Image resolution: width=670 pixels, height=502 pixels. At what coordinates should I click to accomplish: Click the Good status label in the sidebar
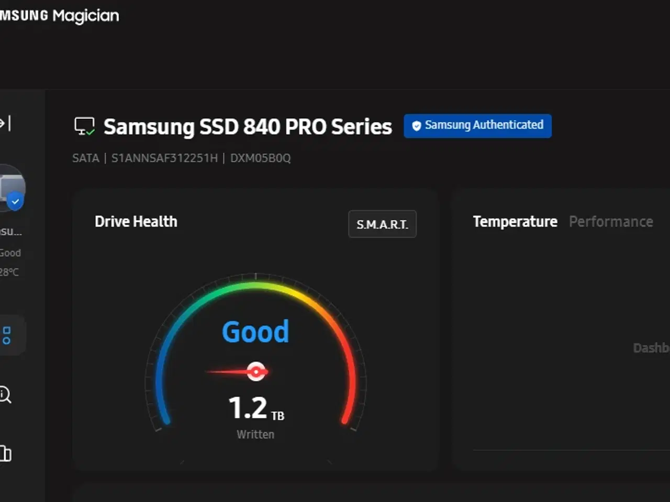pos(10,253)
